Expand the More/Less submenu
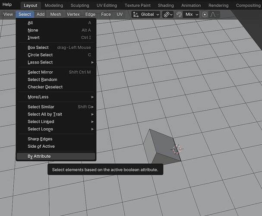This screenshot has height=216, width=262. (x=56, y=97)
